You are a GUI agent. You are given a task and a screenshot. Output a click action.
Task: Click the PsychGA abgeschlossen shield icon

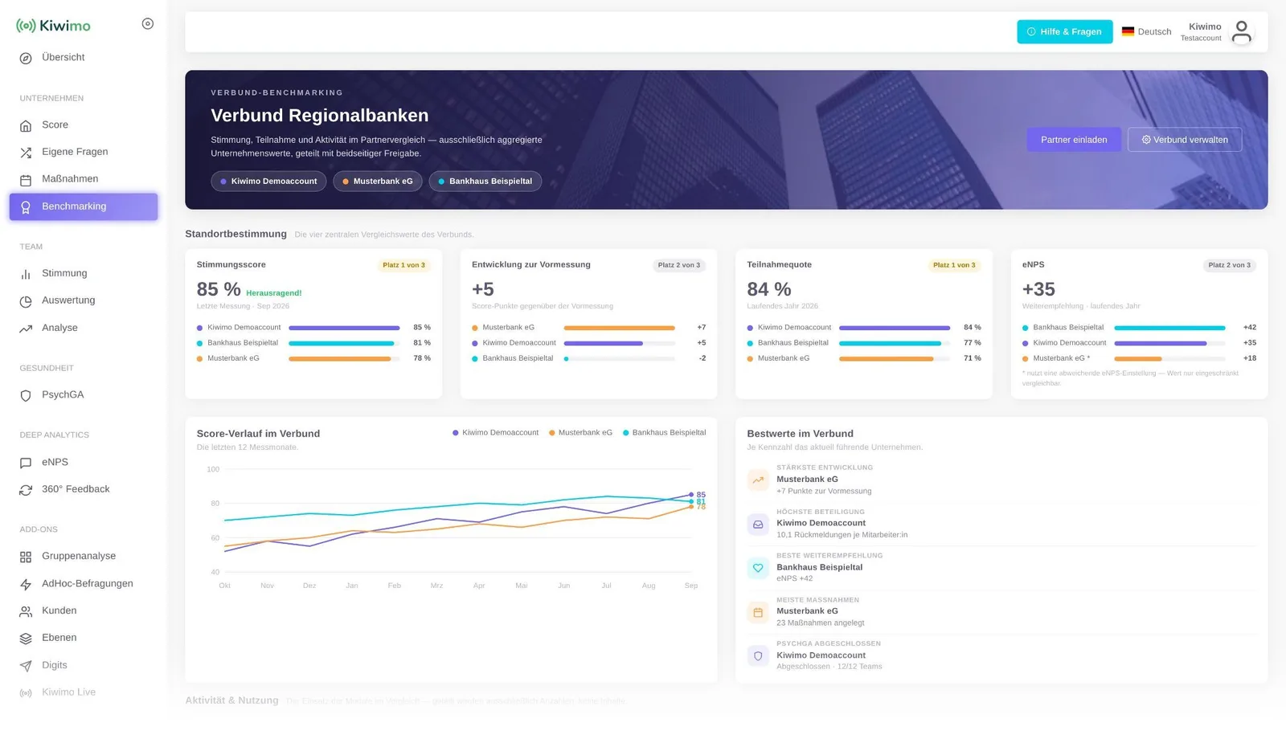tap(758, 655)
